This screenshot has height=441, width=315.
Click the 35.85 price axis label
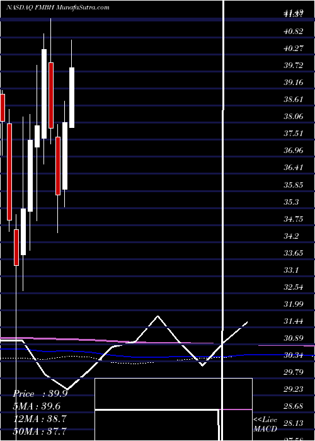293,185
